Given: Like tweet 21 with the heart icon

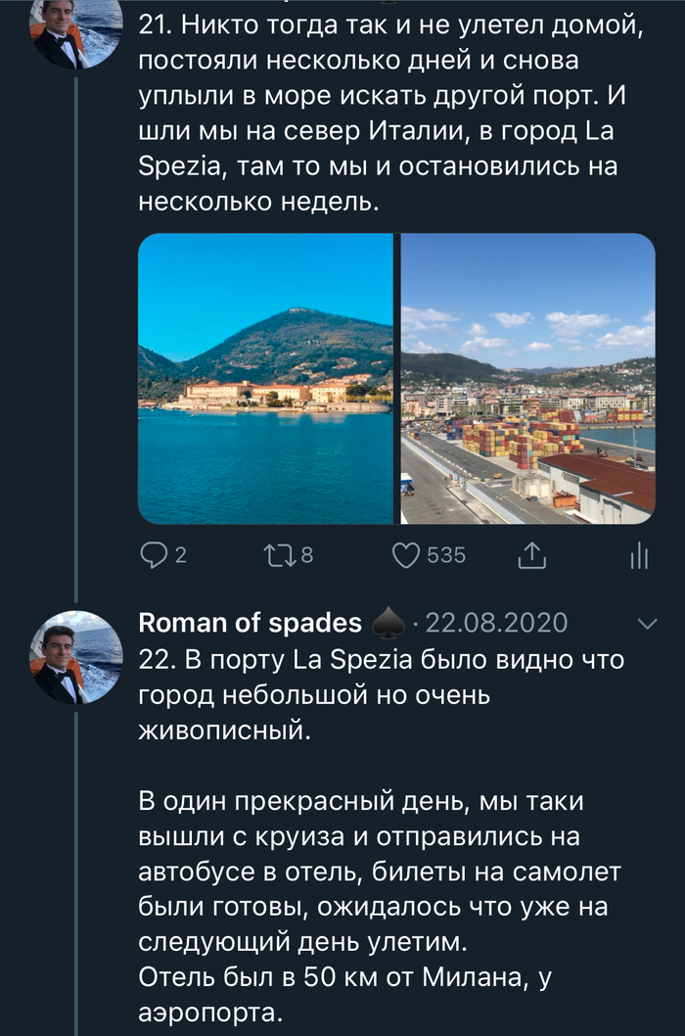Looking at the screenshot, I should [405, 555].
